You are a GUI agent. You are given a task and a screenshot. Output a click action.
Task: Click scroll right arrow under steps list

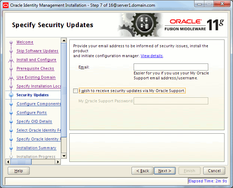[x=58, y=162]
